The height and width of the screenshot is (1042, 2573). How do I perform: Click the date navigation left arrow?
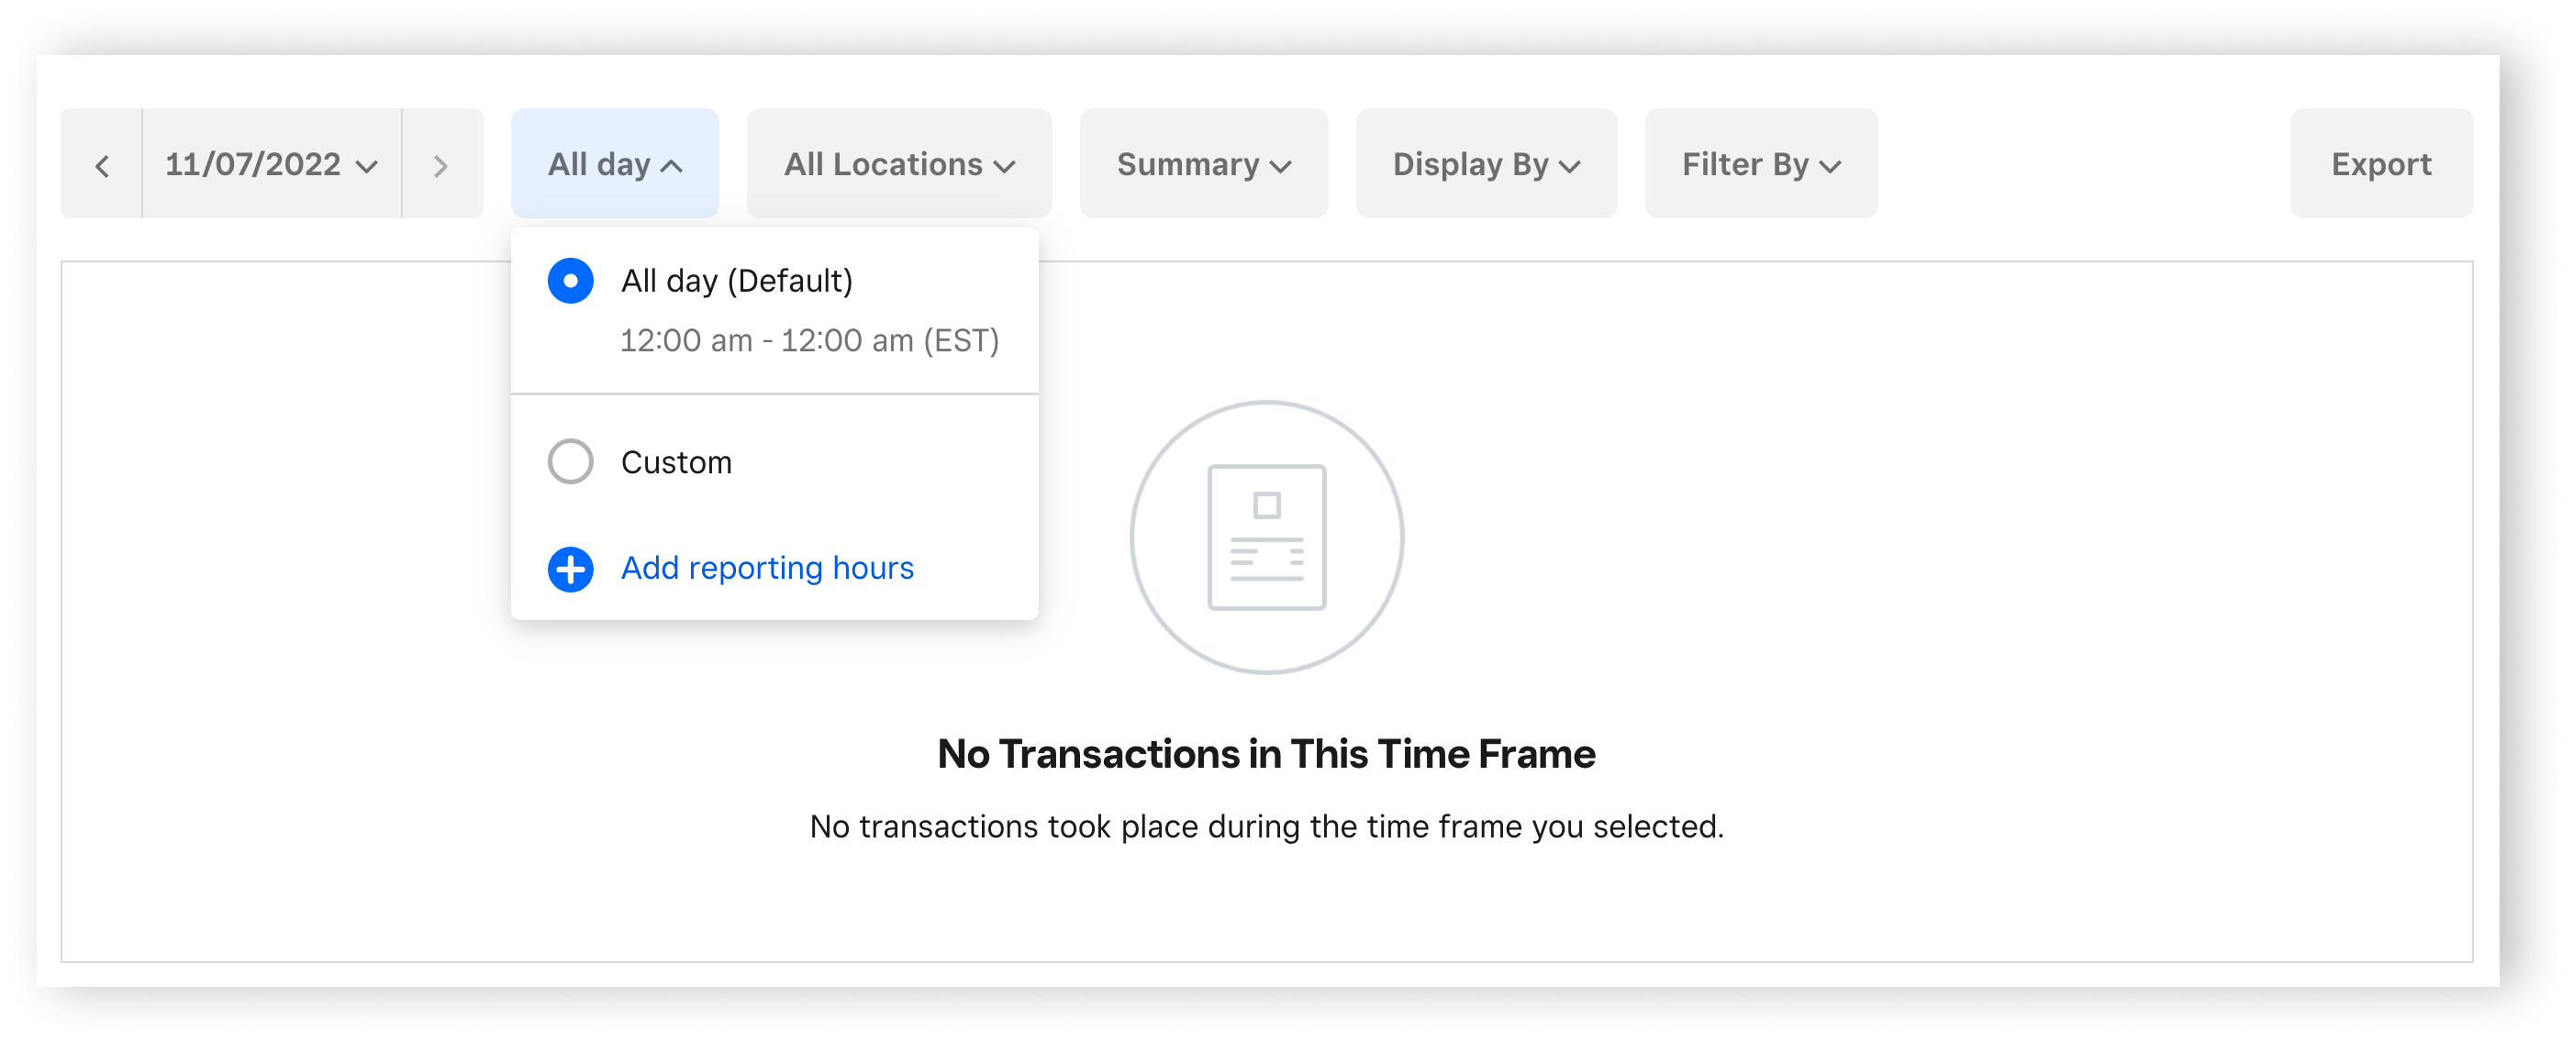point(102,162)
